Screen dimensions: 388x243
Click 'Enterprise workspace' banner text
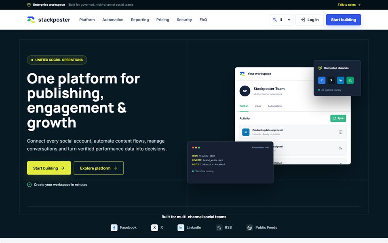(x=49, y=5)
